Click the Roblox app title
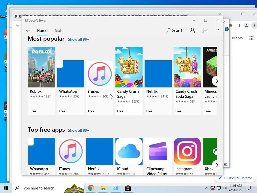This screenshot has height=193, width=257. (36, 91)
